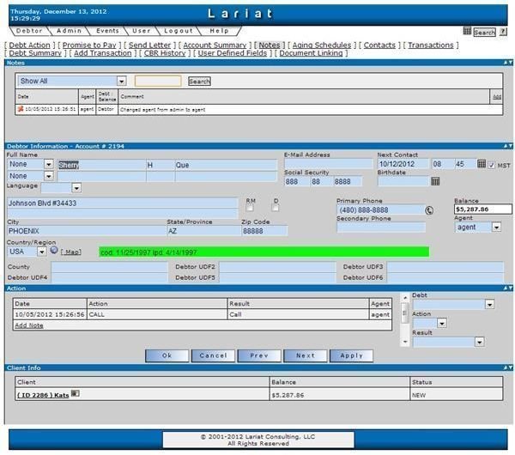This screenshot has width=515, height=455.
Task: Click the City field showing PHOENIX
Action: [87, 231]
